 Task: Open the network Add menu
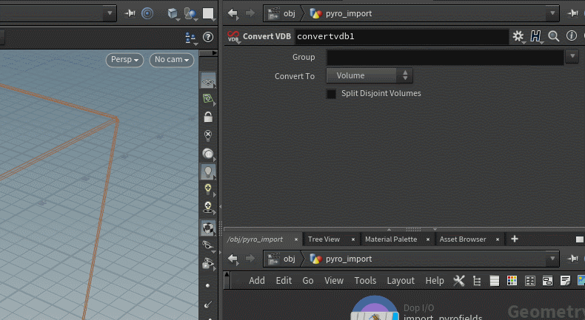pyautogui.click(x=257, y=281)
